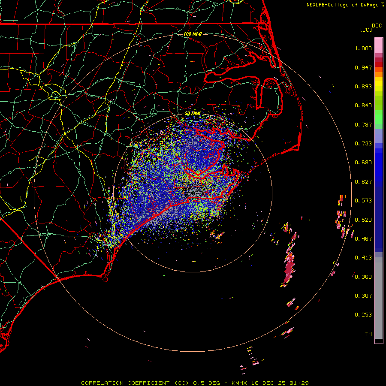Click the 0.573 scale value
This screenshot has width=386, height=386.
(363, 201)
